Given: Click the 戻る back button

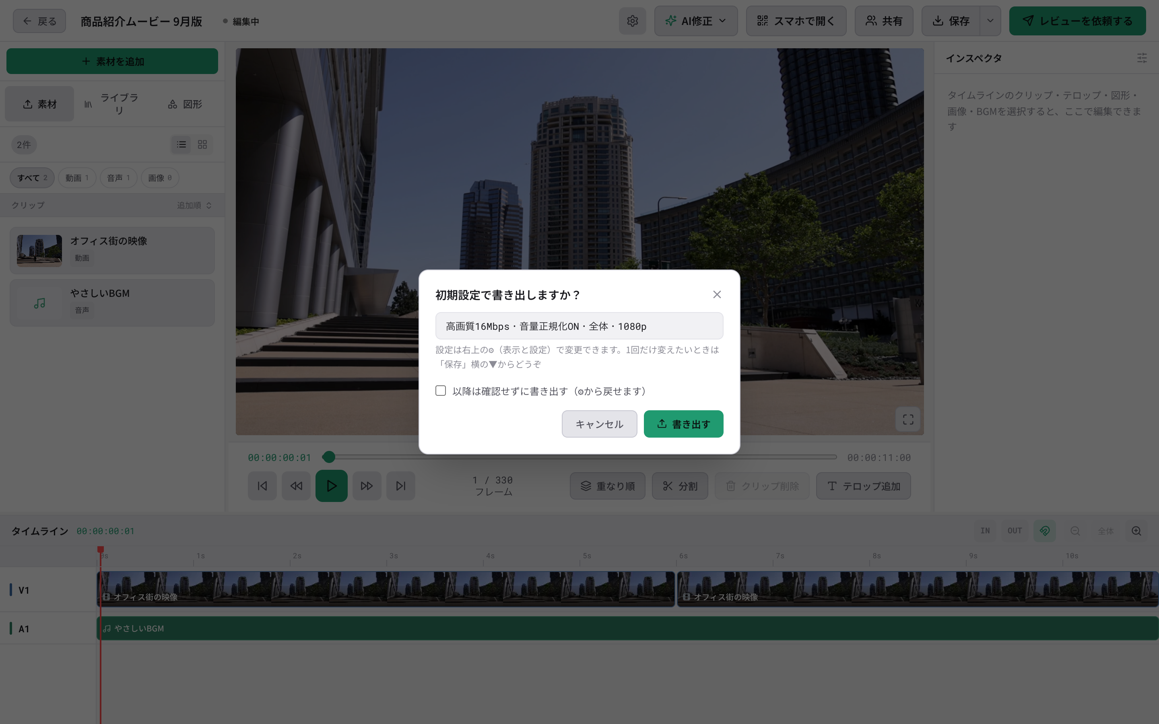Looking at the screenshot, I should [39, 21].
